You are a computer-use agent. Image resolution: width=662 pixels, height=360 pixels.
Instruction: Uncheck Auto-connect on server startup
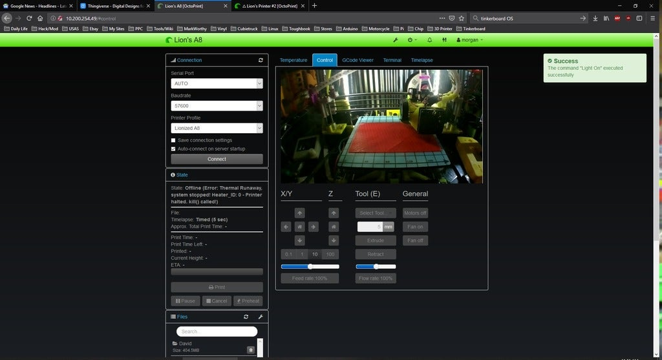coord(173,149)
